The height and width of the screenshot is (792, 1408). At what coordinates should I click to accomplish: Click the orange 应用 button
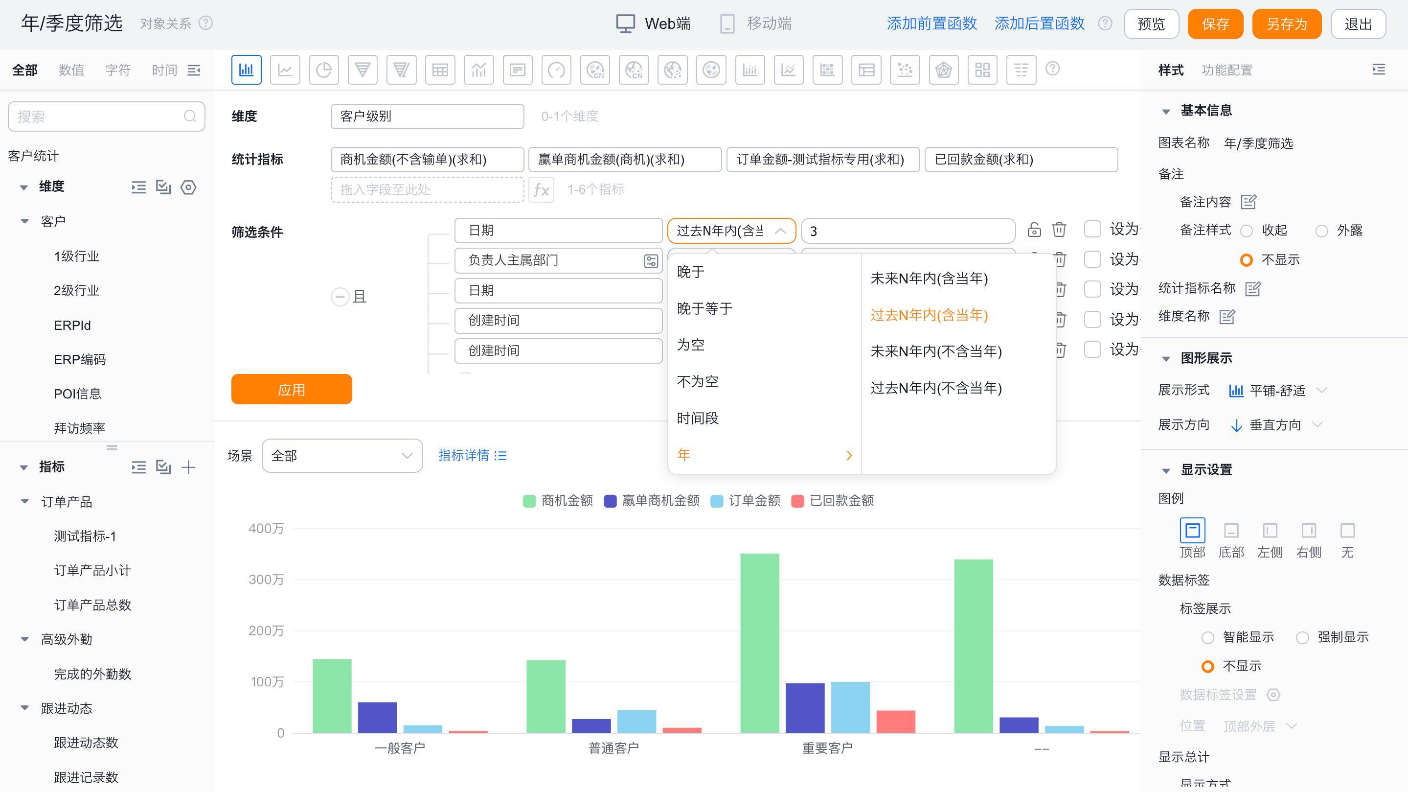[291, 390]
